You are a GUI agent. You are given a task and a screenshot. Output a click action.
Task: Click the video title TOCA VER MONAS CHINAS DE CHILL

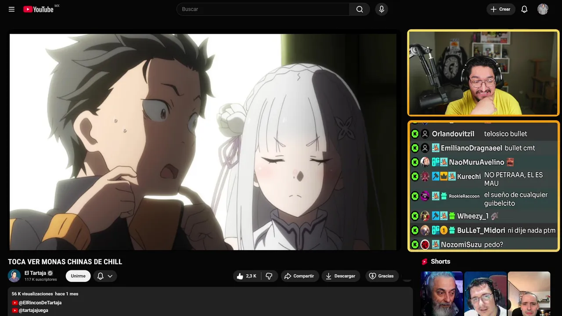coord(65,262)
